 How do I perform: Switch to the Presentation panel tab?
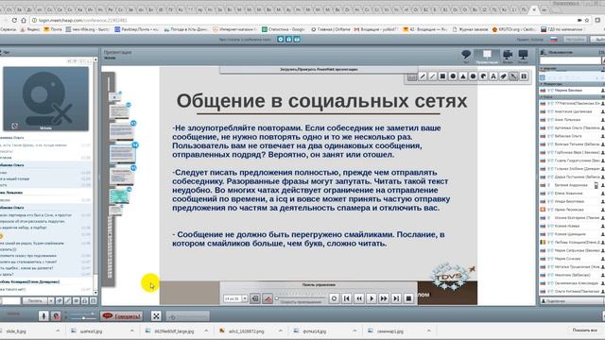click(487, 57)
